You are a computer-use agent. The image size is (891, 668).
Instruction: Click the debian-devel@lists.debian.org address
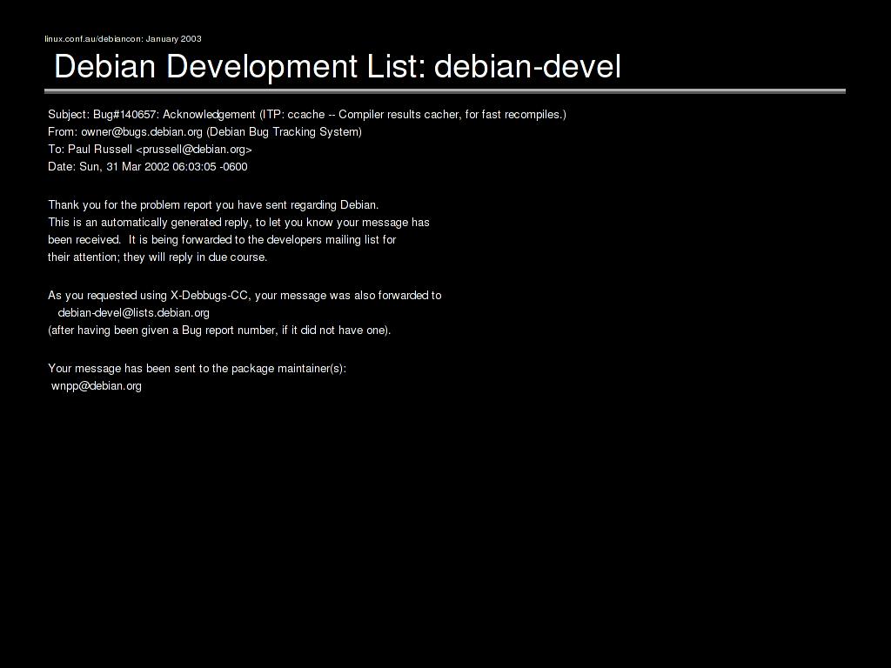coord(133,313)
